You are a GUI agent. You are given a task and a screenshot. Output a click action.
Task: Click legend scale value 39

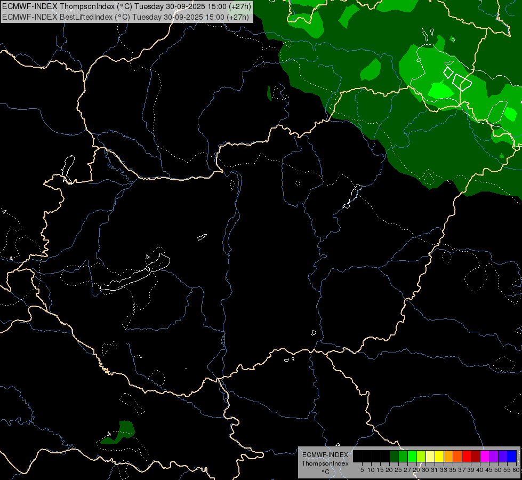click(x=471, y=470)
